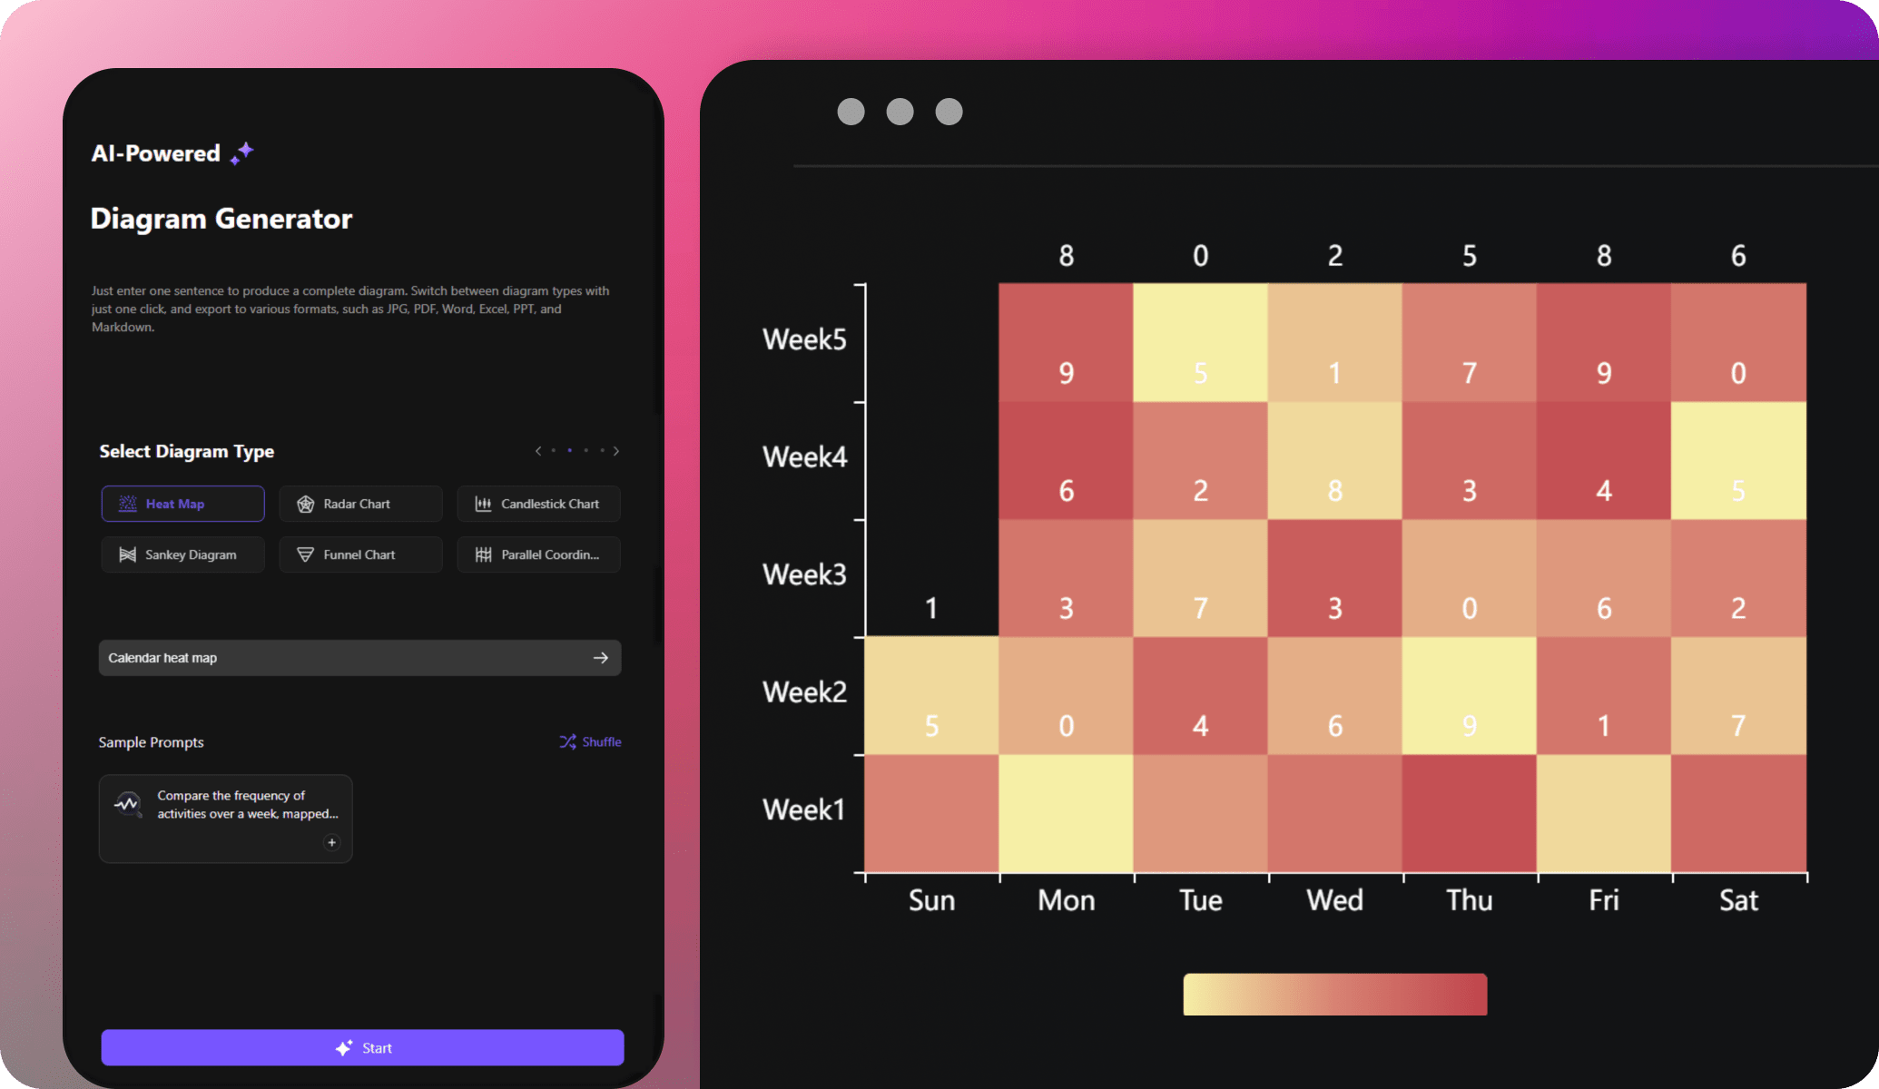The width and height of the screenshot is (1879, 1089).
Task: Toggle the arrow submit button in prompt field
Action: (x=600, y=657)
